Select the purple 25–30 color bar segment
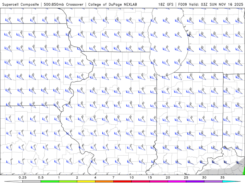 pyautogui.click(x=195, y=181)
